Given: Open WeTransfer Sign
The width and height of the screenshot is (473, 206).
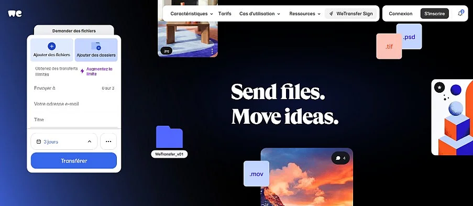Looking at the screenshot, I should [x=351, y=14].
